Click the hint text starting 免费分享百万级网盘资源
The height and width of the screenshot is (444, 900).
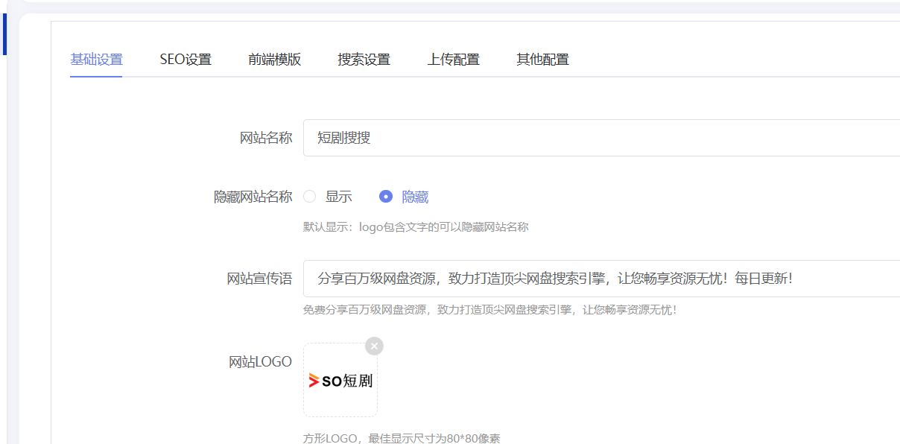coord(489,309)
